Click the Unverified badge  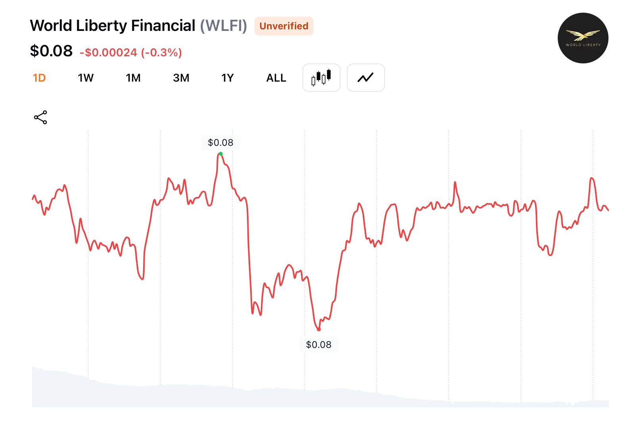point(284,26)
